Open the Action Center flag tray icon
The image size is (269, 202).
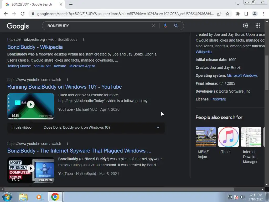(x=236, y=197)
